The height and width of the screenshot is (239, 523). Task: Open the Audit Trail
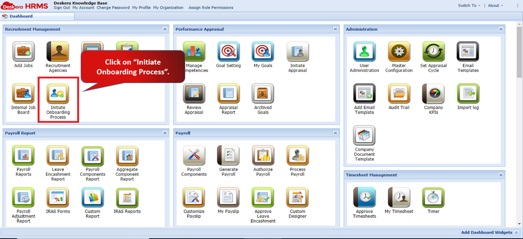pos(399,94)
